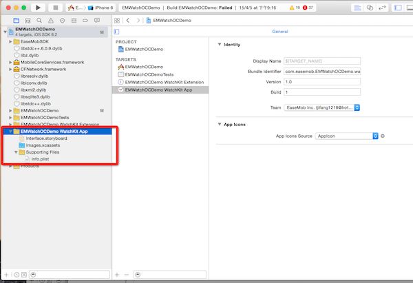Select libstdc++.6.0.9.dylib in the navigator
The image size is (413, 283).
tap(41, 48)
